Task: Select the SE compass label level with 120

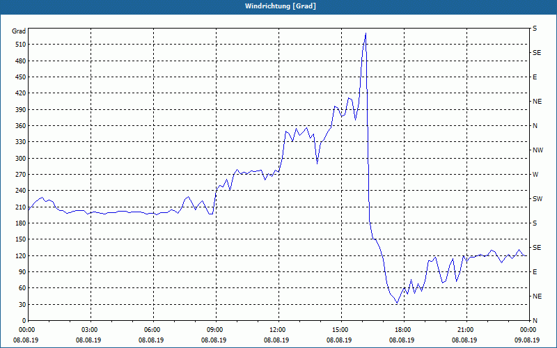Action: (x=537, y=248)
